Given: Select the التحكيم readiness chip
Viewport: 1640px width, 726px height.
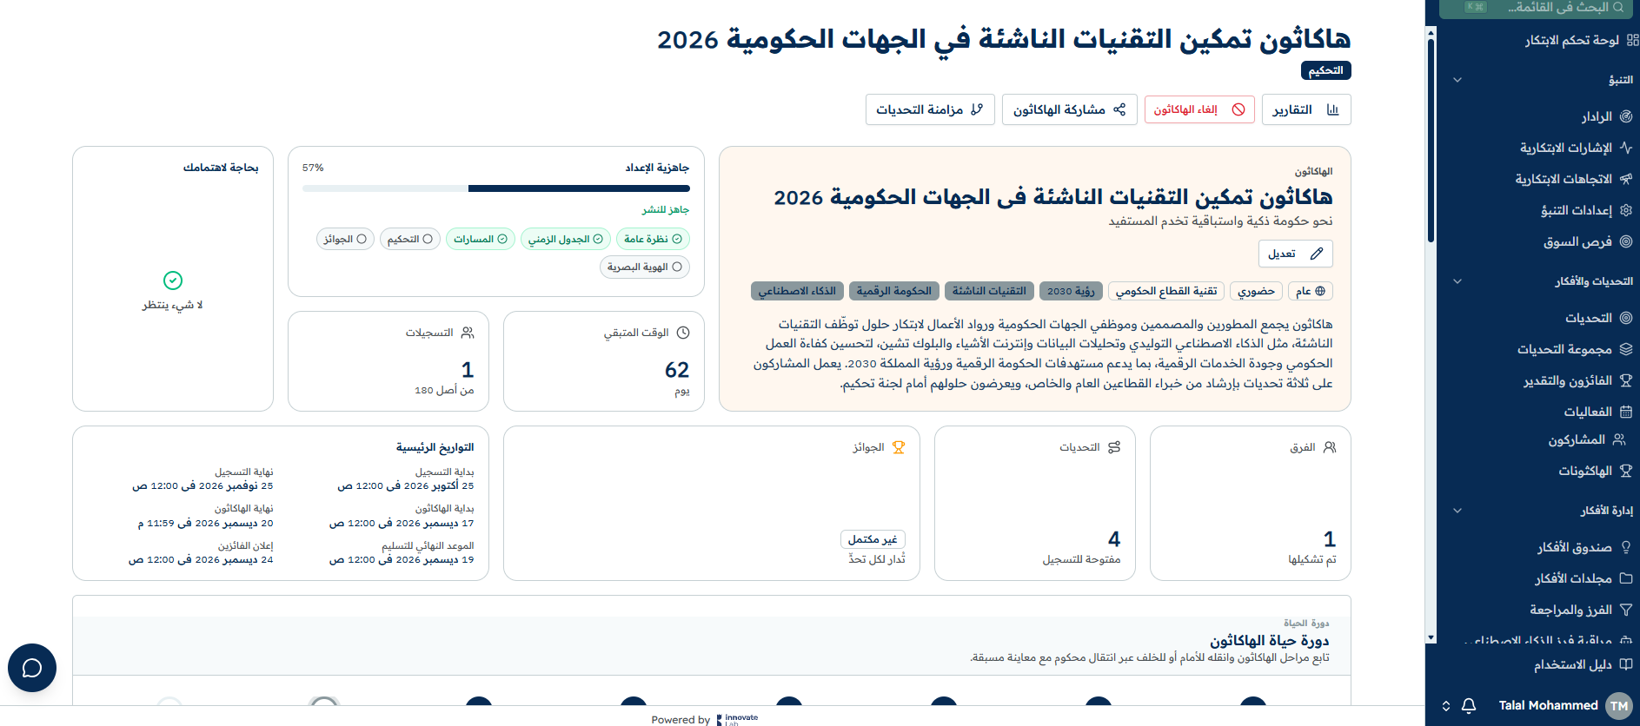Looking at the screenshot, I should pos(410,239).
